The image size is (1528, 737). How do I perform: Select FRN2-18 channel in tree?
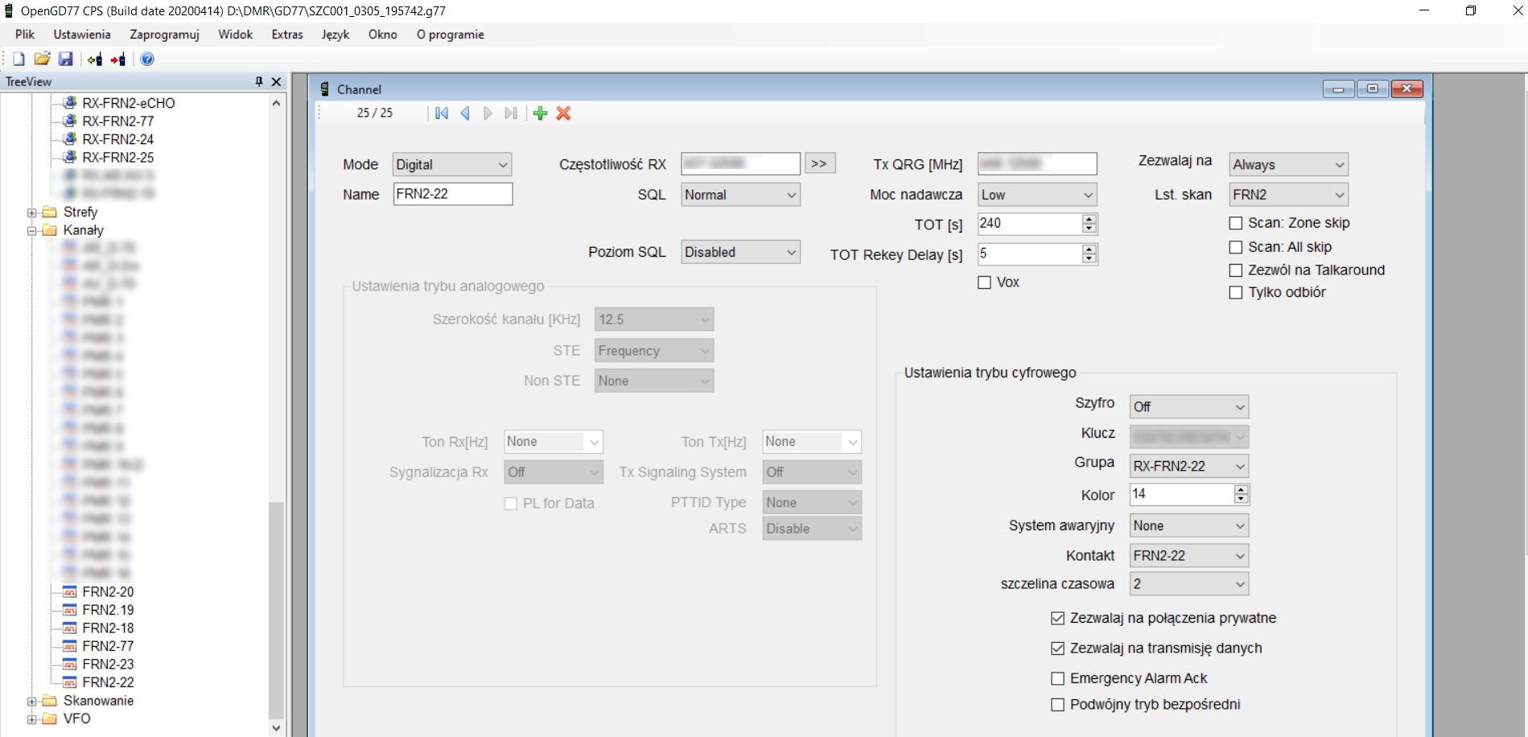click(108, 628)
